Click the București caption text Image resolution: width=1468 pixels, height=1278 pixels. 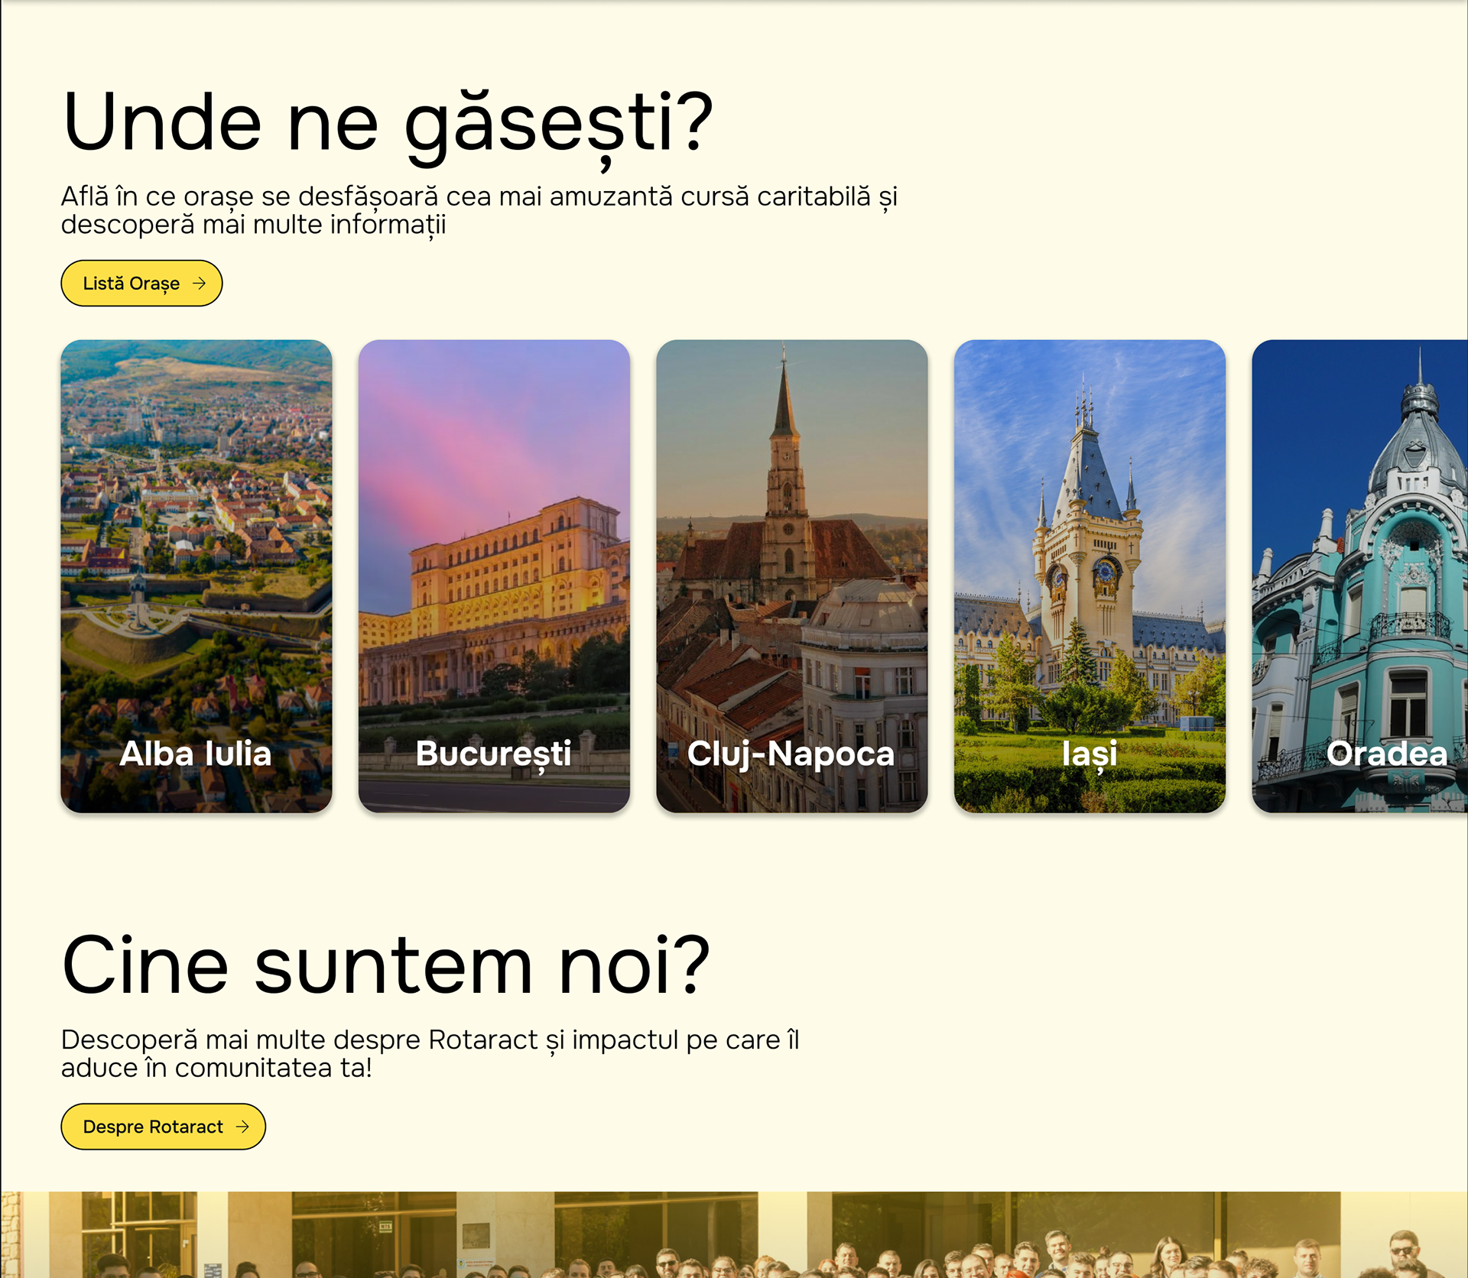[494, 754]
